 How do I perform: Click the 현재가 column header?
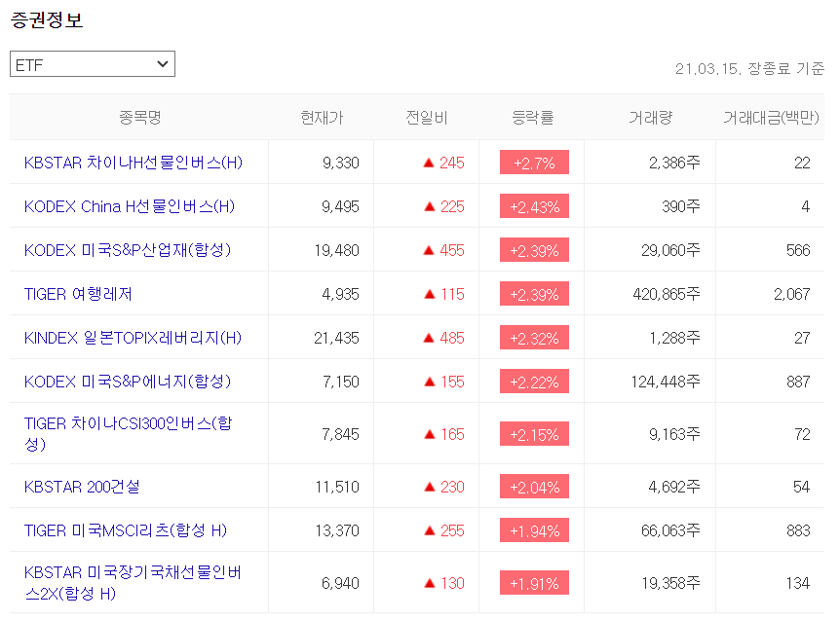(x=322, y=118)
